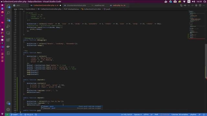
Task: Switch to the CollectionController.php tab
Action: pyautogui.click(x=46, y=5)
